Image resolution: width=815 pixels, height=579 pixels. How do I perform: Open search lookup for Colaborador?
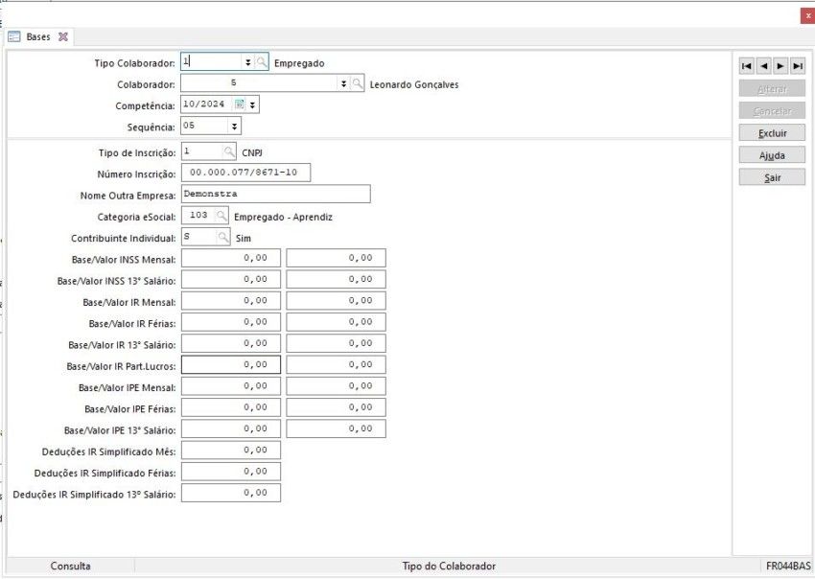click(358, 84)
